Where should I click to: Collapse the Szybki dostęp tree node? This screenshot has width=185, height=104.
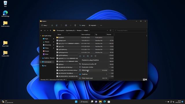[x=41, y=36]
